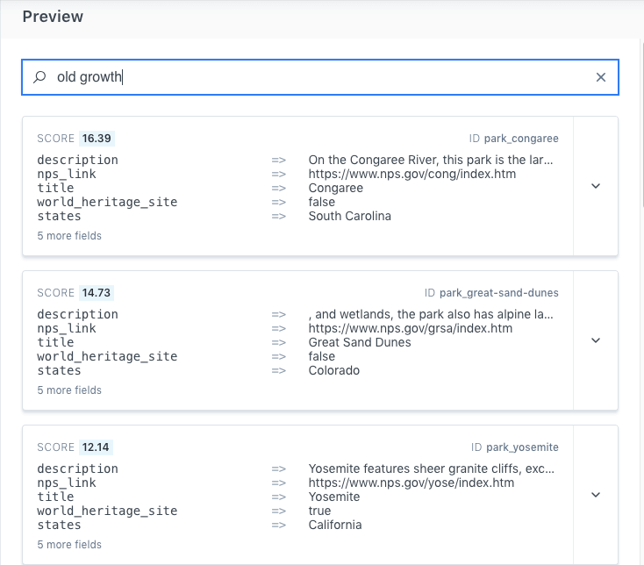Focus the "old growth" search field
Viewport: 644px width, 565px height.
click(x=316, y=77)
